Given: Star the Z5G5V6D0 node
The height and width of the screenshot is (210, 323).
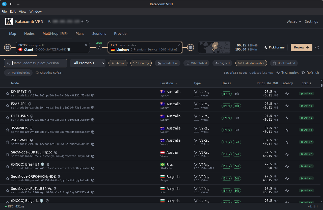Looking at the screenshot, I should tap(8, 142).
